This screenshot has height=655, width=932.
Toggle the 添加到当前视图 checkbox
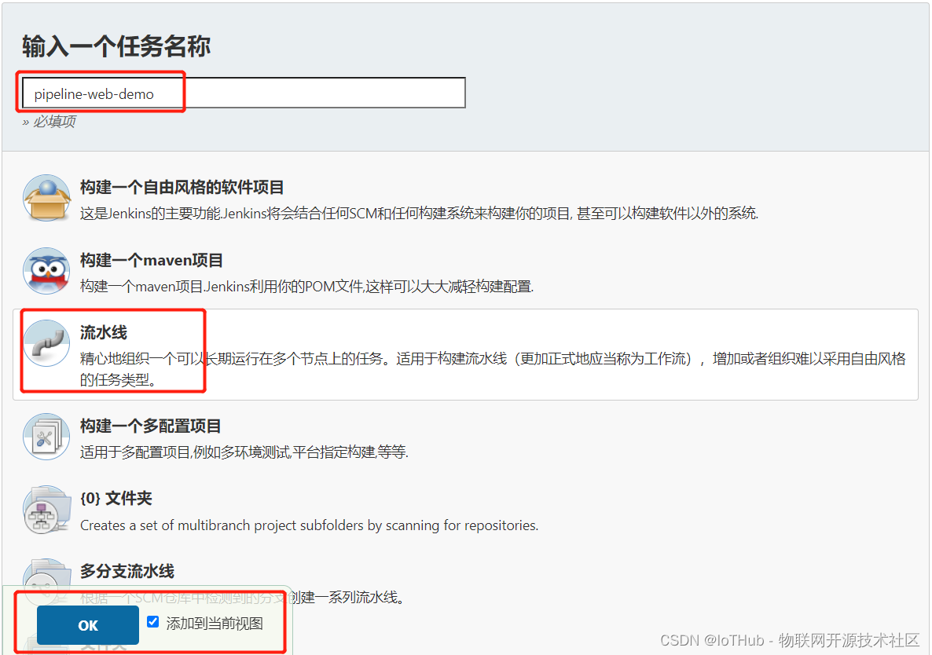(152, 622)
